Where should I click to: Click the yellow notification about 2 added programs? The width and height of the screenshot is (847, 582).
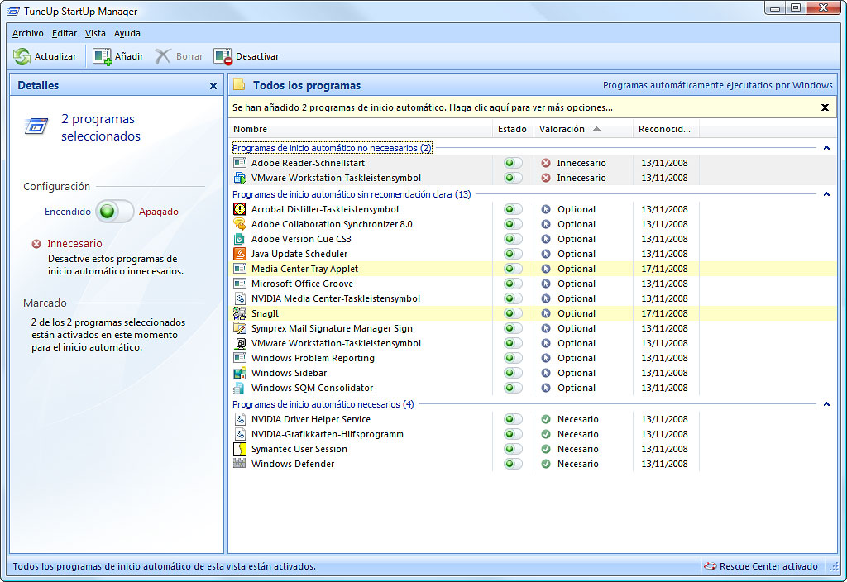tap(423, 107)
